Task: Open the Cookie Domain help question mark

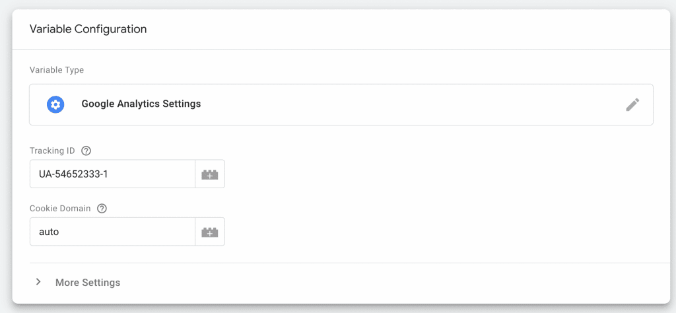Action: click(x=102, y=209)
